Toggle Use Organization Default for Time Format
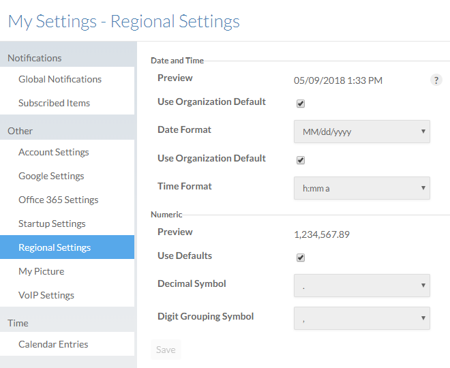This screenshot has height=368, width=450. [x=301, y=161]
